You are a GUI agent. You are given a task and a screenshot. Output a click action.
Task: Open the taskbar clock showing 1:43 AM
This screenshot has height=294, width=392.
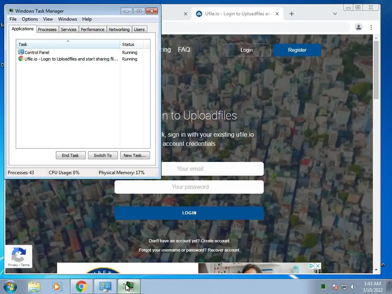(x=372, y=286)
